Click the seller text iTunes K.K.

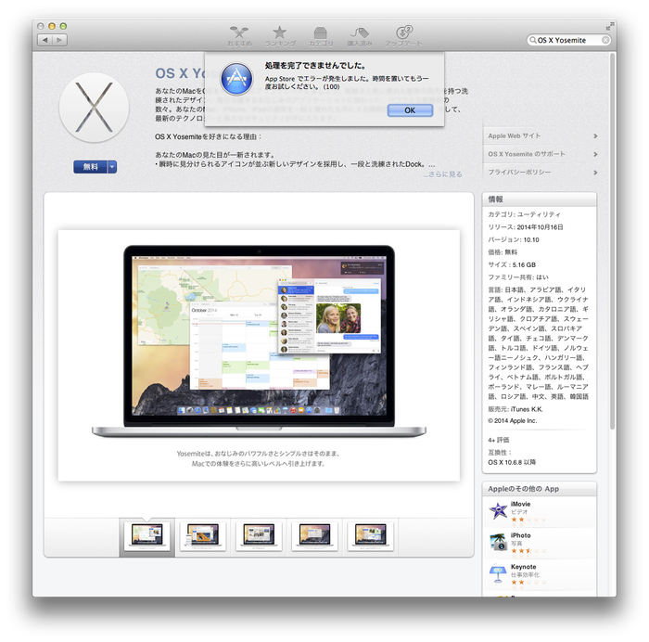tap(527, 409)
